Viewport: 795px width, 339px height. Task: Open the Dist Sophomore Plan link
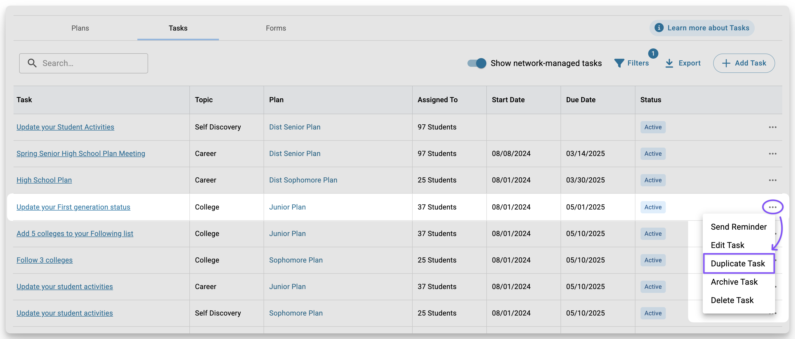point(303,180)
